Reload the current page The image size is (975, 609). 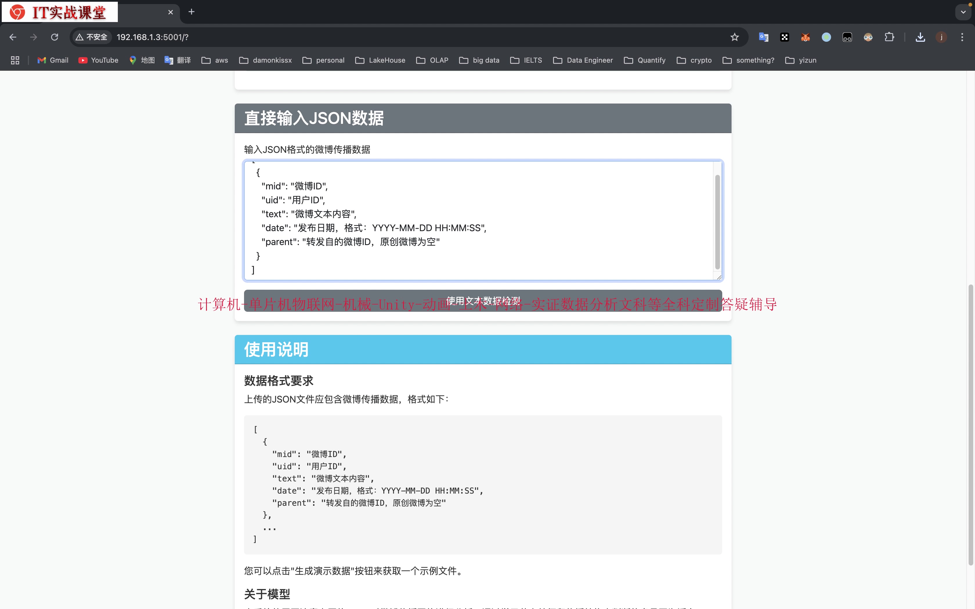[54, 37]
